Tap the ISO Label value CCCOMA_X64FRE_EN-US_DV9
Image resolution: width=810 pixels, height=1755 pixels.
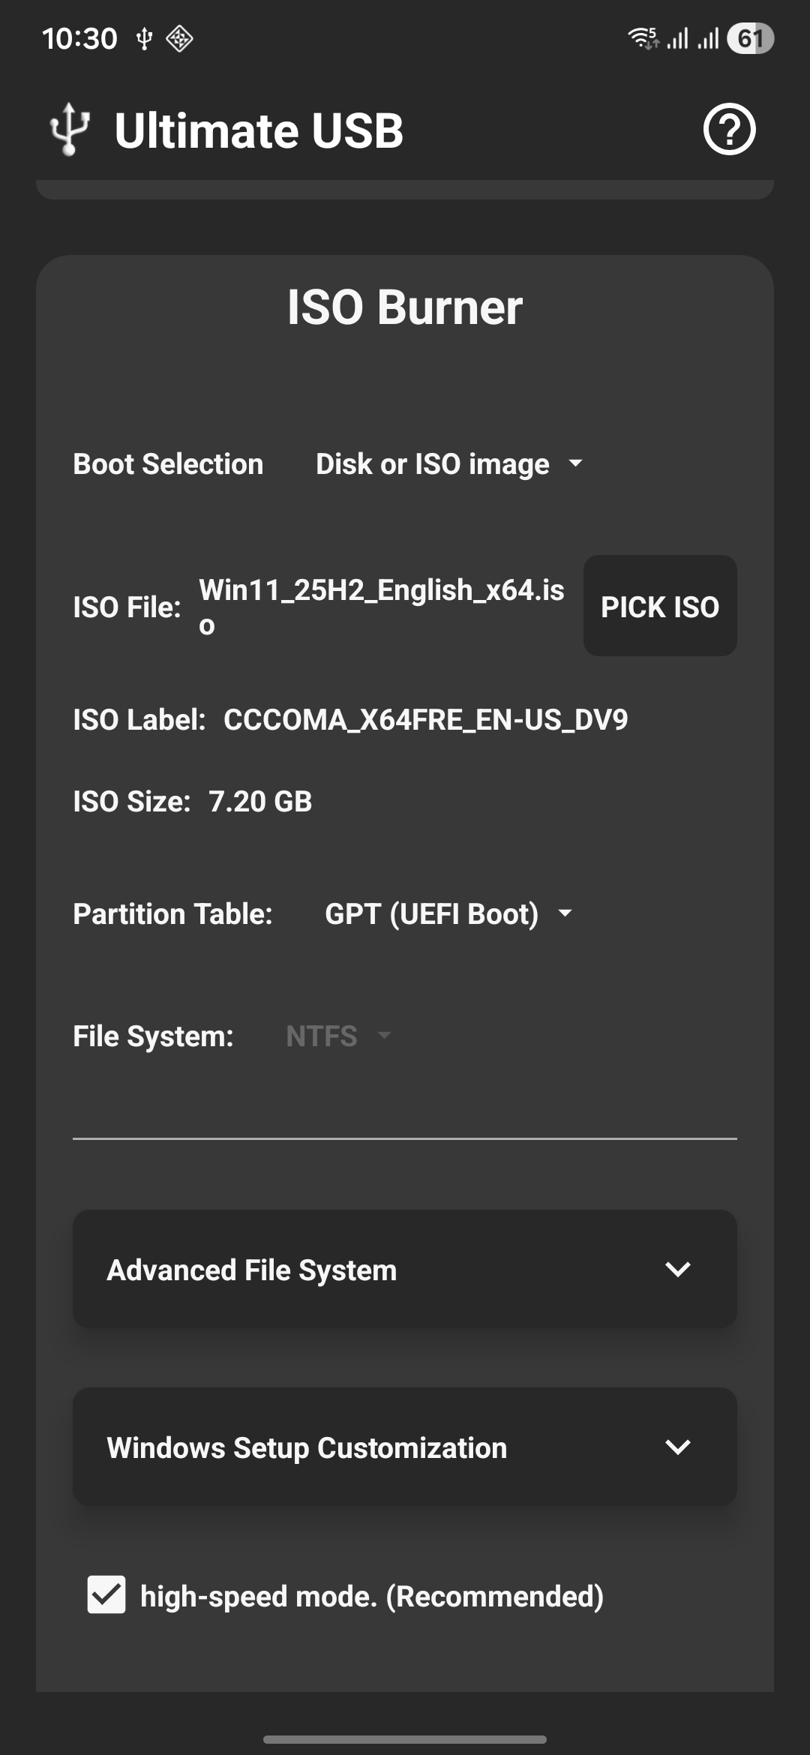425,720
